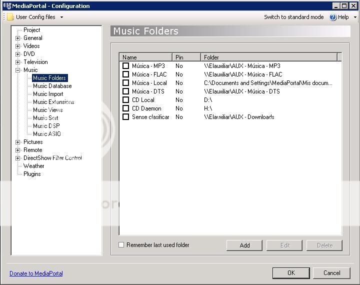Select the Plugins tree item

pyautogui.click(x=32, y=174)
